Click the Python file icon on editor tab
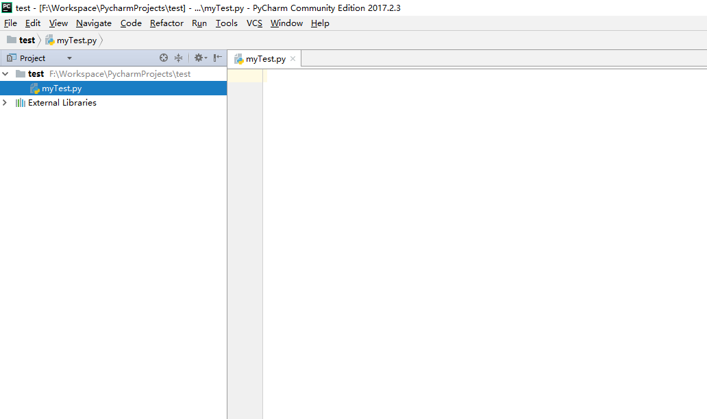This screenshot has height=419, width=707. [x=238, y=59]
